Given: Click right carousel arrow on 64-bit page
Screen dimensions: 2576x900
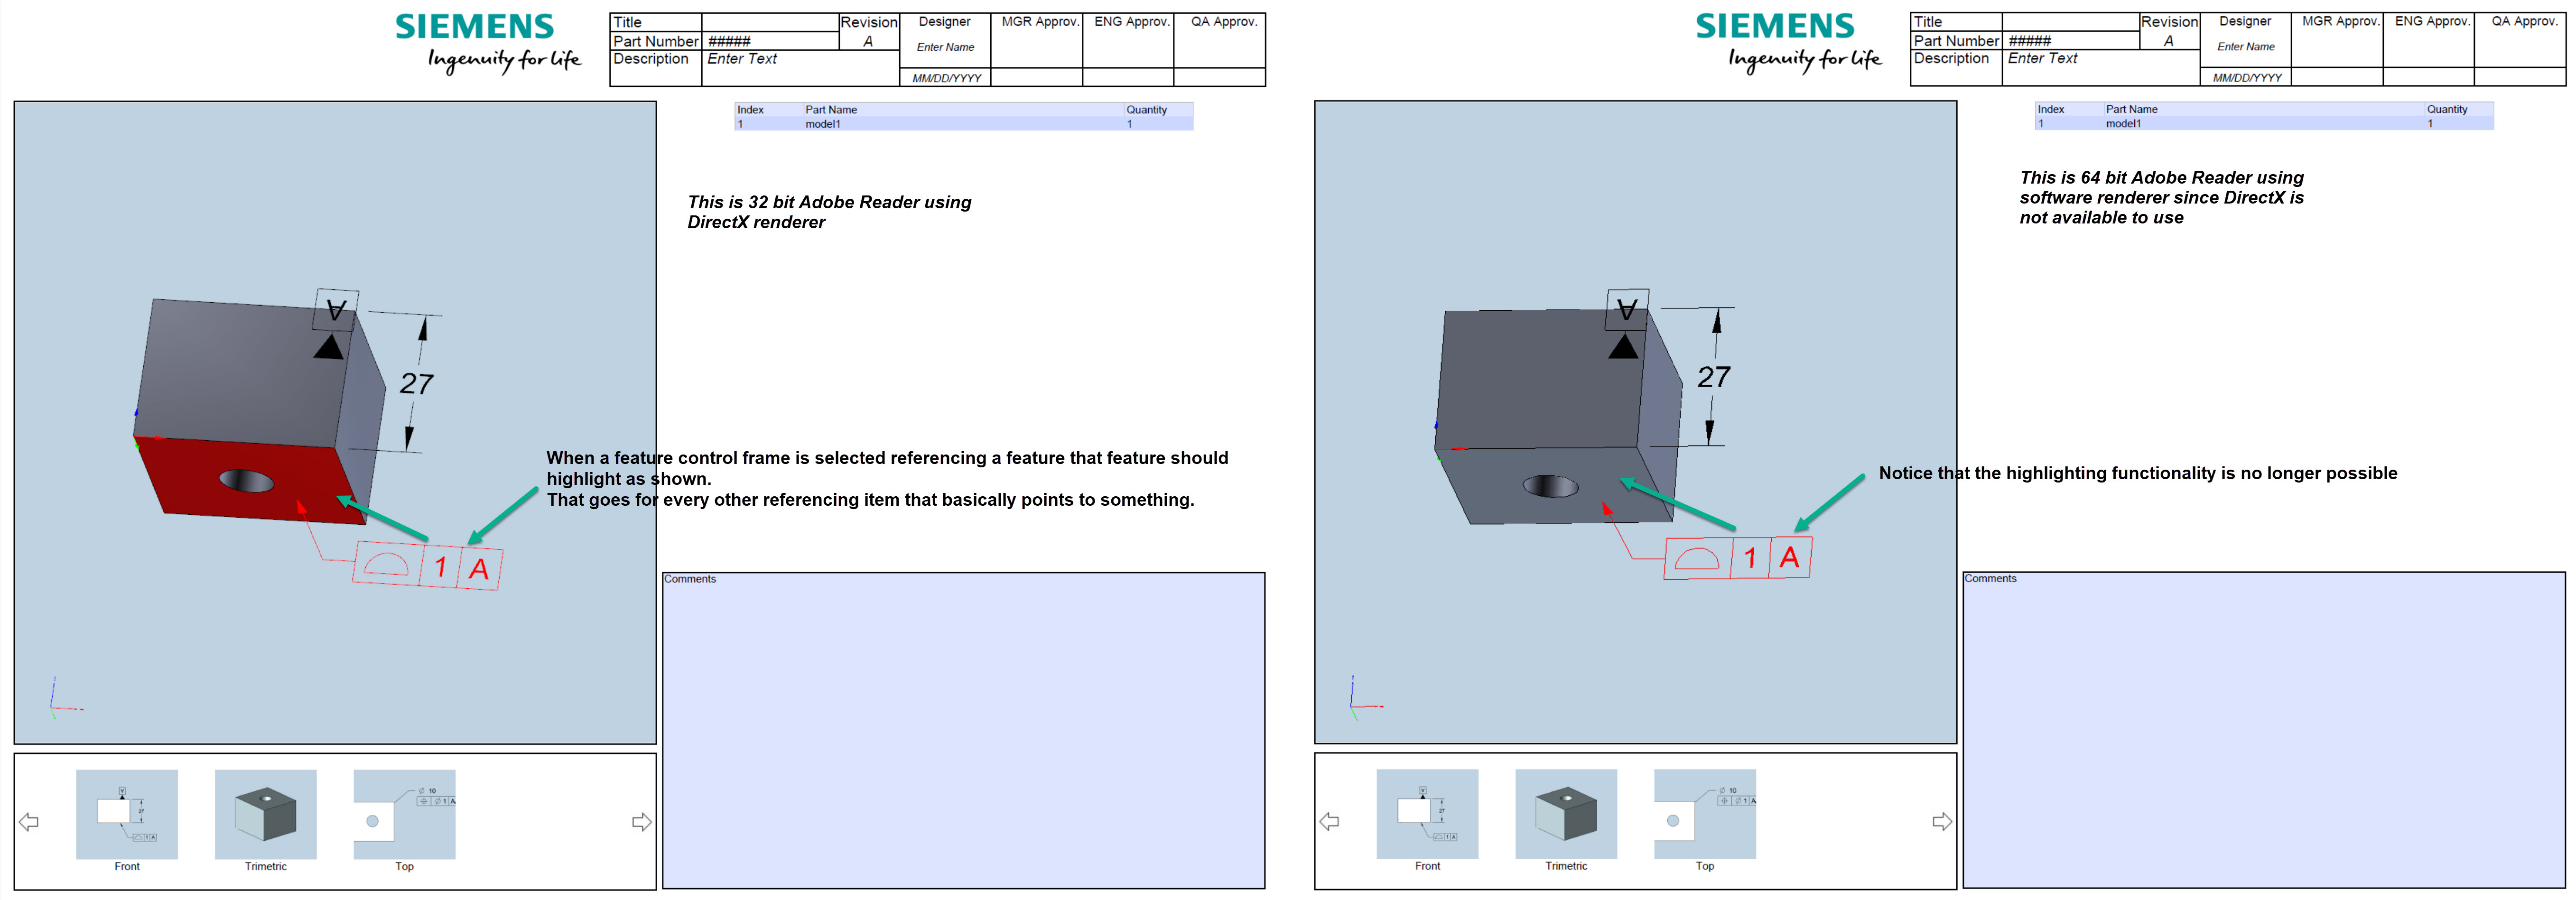Looking at the screenshot, I should tap(1942, 822).
